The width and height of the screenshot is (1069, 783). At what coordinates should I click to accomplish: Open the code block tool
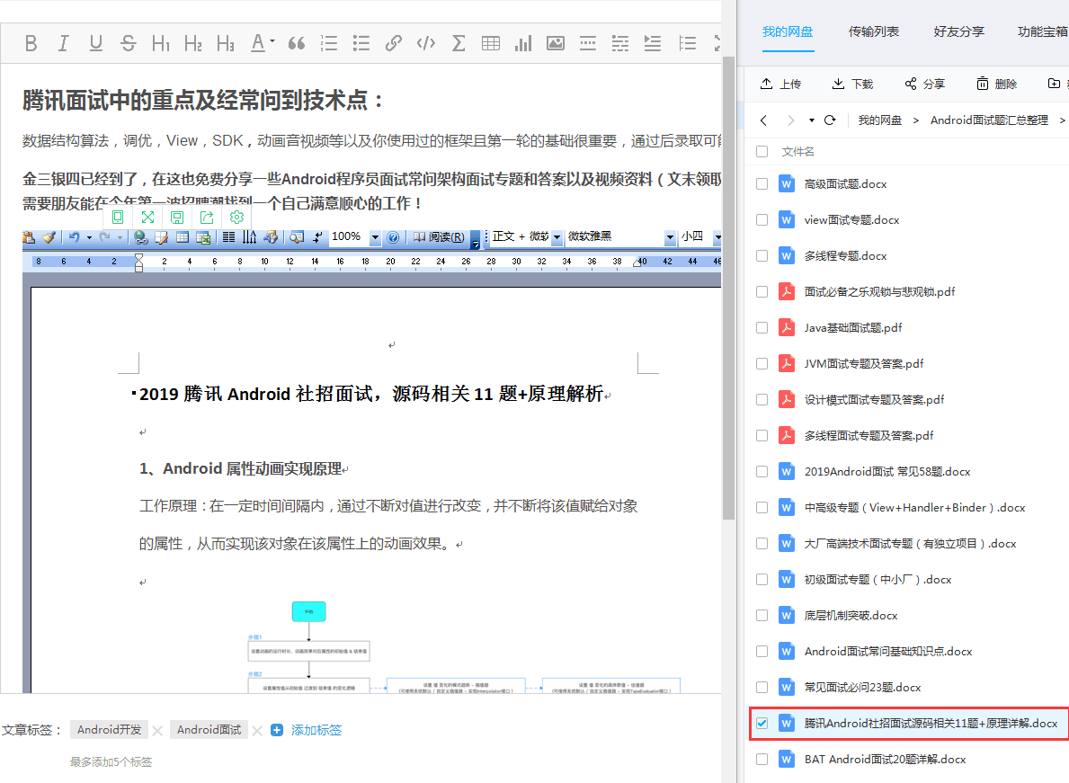click(425, 42)
